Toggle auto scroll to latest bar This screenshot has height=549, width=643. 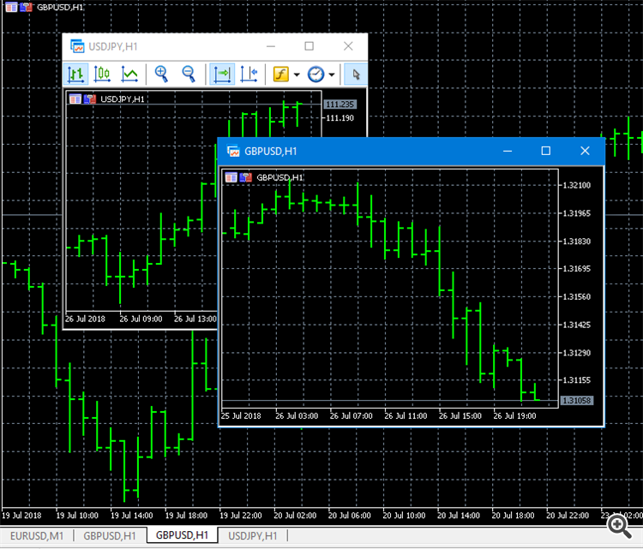[x=222, y=75]
